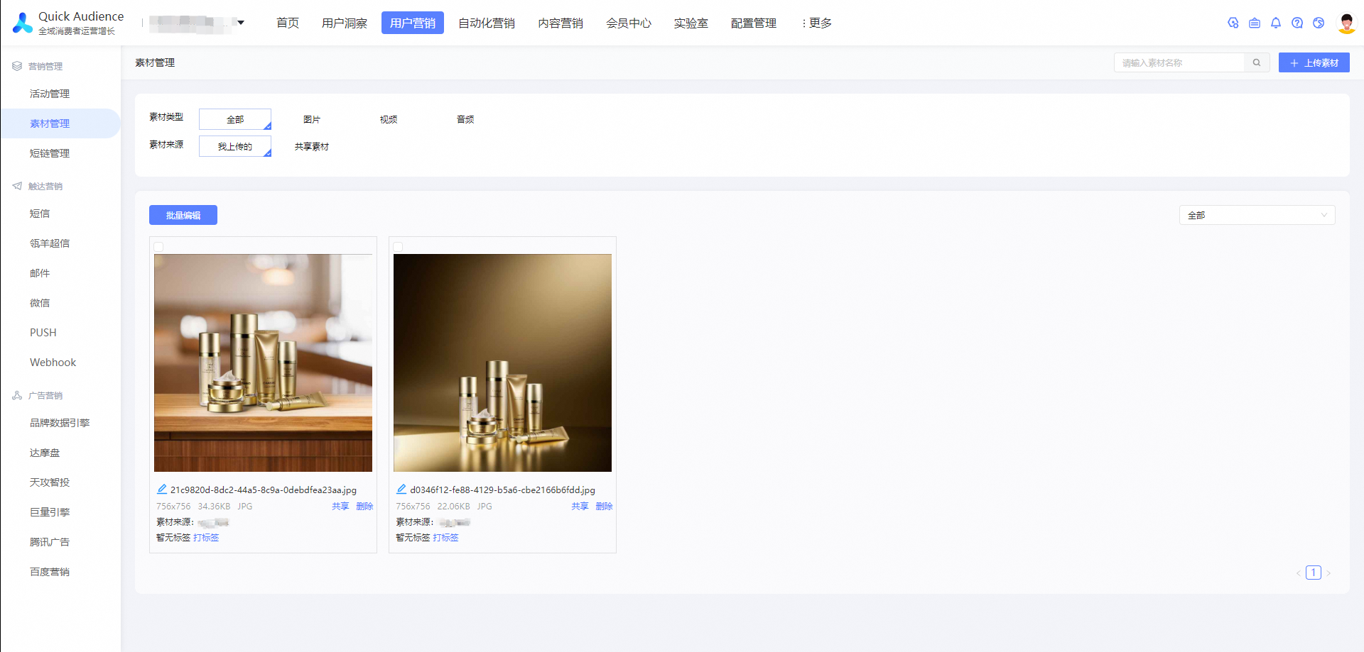Open the settings hexagon icon in header
The image size is (1364, 652).
coord(1233,23)
